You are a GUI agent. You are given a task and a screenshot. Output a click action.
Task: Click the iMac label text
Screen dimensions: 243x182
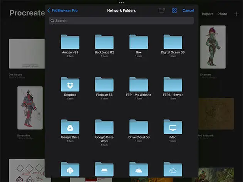click(x=173, y=137)
